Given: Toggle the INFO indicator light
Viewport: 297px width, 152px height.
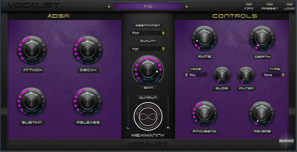Looking at the screenshot, I should coord(249,4).
